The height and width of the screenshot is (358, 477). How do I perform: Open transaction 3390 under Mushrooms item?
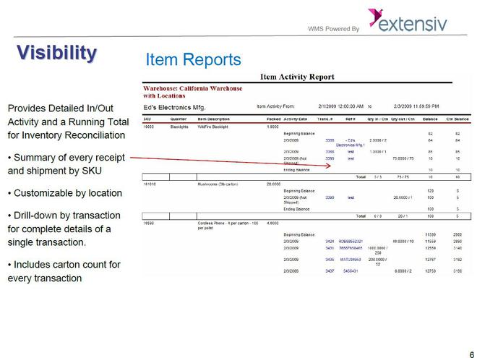pos(330,197)
